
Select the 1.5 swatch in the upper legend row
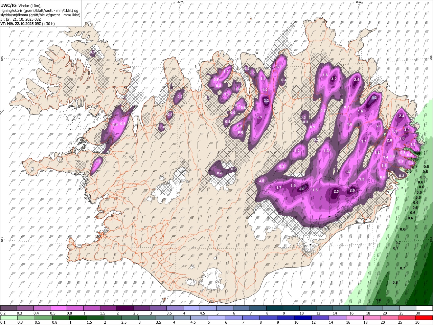click(x=108, y=308)
